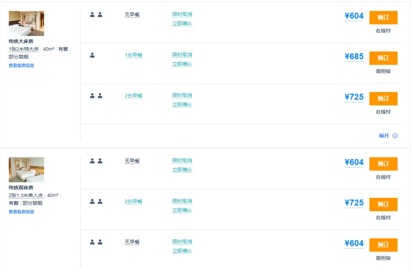Viewport: 411px width, 269px height.
Task: Click two-guest icon in 传统双床房 2份早餐 row
Action: (x=96, y=202)
